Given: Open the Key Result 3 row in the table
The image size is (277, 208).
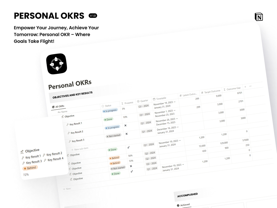Looking at the screenshot, I should (78, 141).
